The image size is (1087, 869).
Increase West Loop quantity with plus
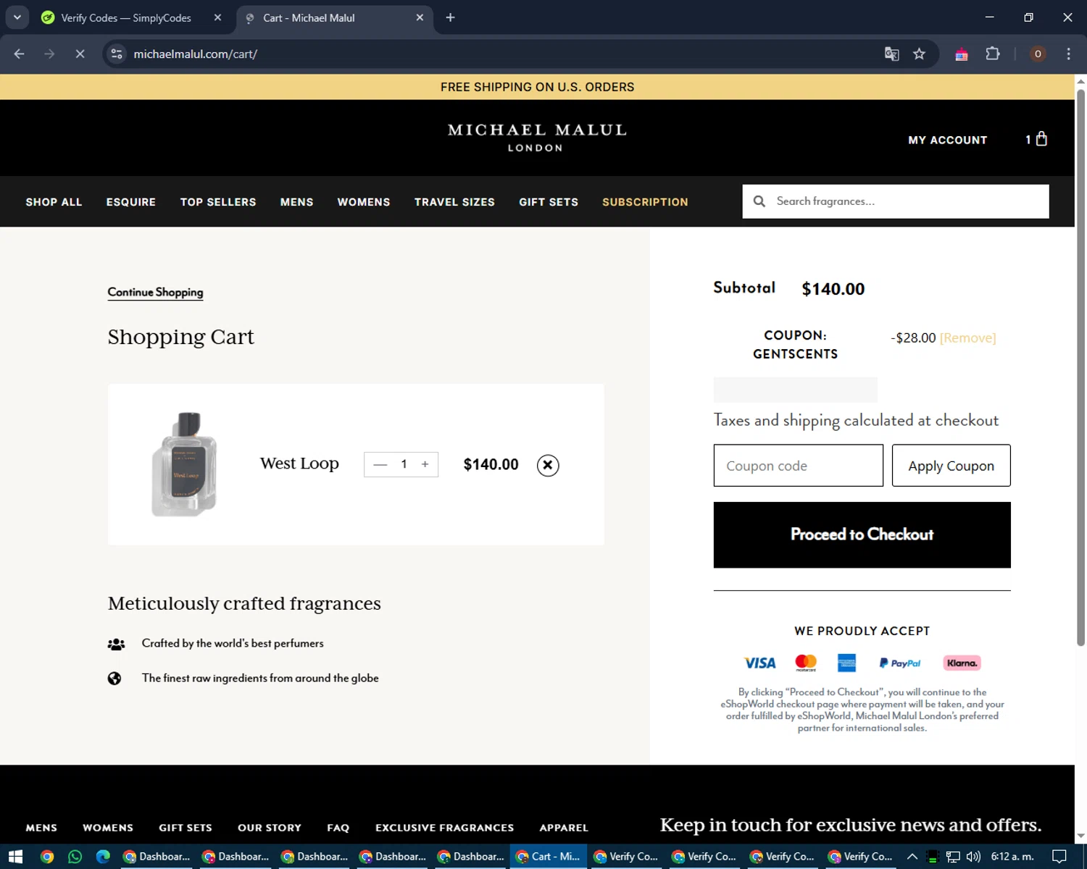(425, 464)
